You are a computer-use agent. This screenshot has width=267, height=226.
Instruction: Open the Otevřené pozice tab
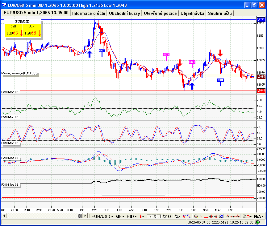[x=160, y=13]
